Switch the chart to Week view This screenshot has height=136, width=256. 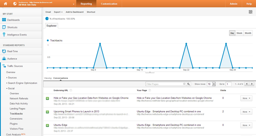coord(239,33)
